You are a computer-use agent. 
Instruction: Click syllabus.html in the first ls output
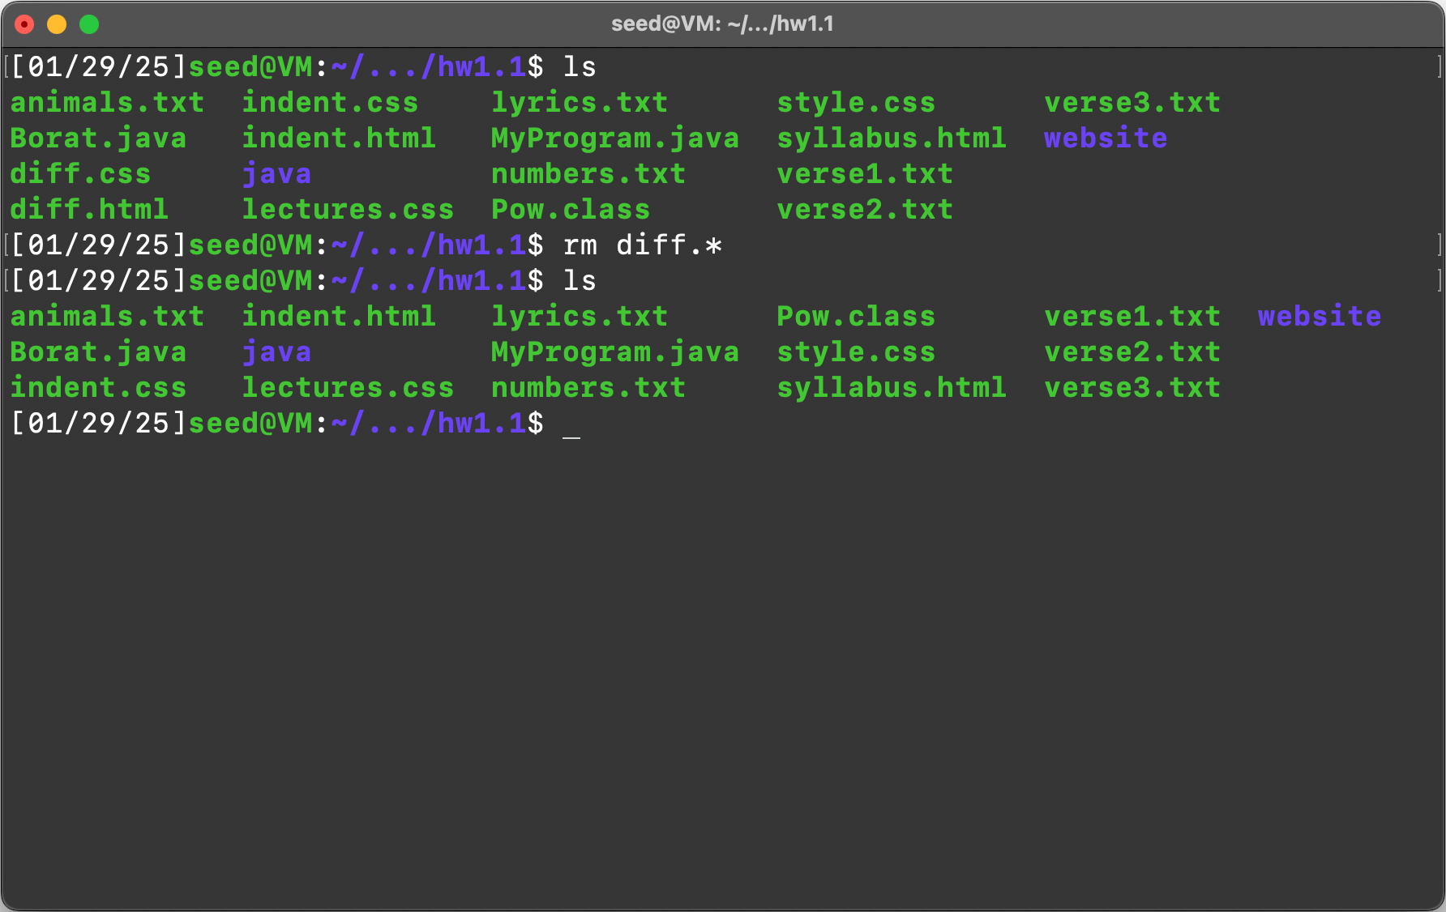(x=891, y=139)
